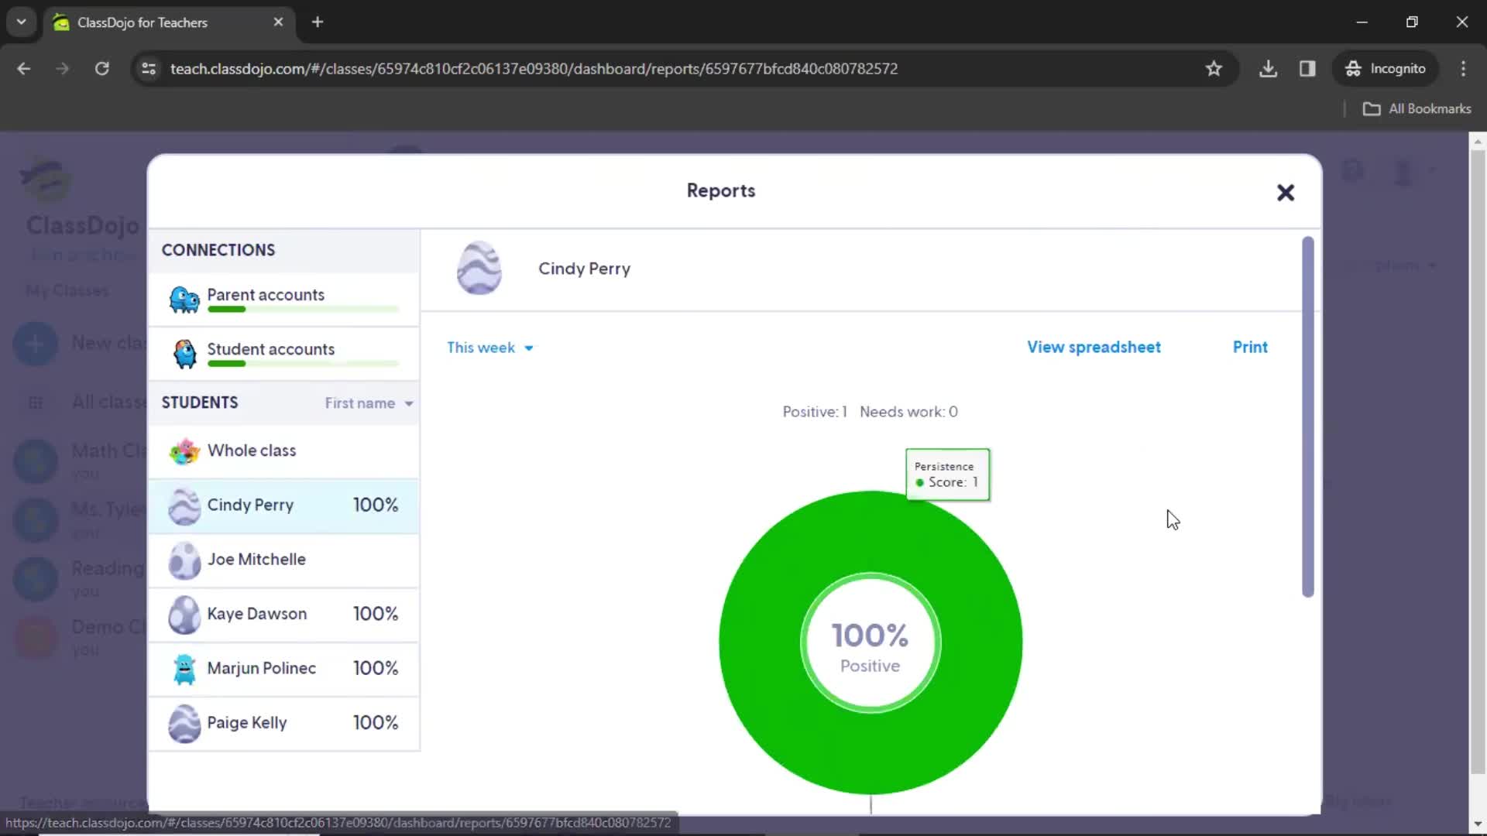Click the Student accounts monster icon
This screenshot has width=1487, height=836.
(184, 354)
